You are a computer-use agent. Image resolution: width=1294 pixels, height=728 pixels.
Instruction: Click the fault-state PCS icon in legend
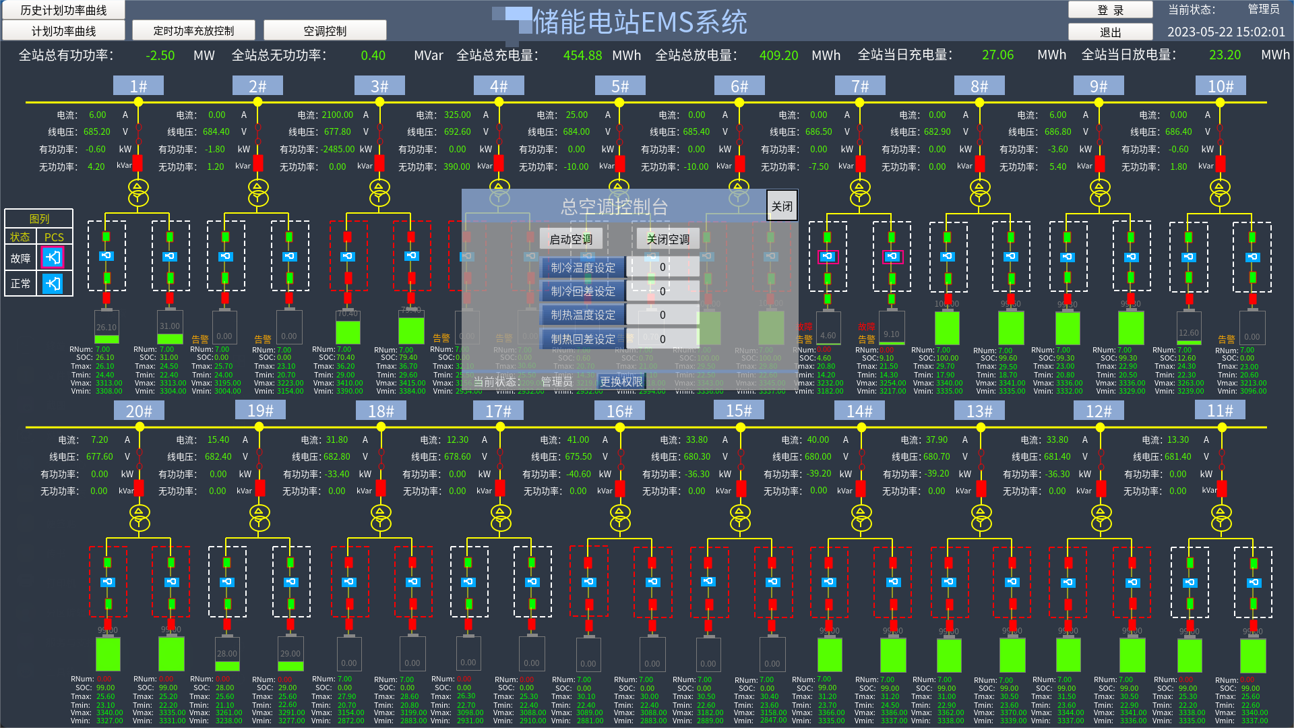click(x=53, y=257)
